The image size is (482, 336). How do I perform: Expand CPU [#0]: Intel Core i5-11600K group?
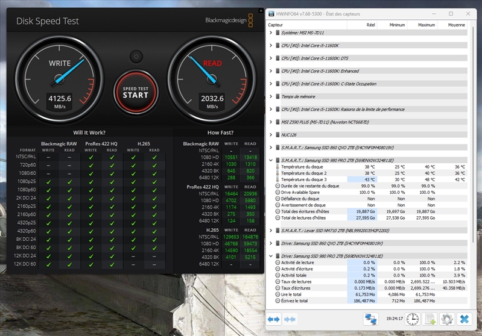(270, 45)
